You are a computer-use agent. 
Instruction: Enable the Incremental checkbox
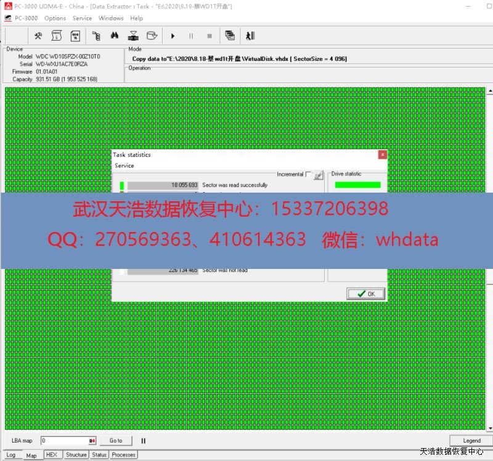point(309,175)
